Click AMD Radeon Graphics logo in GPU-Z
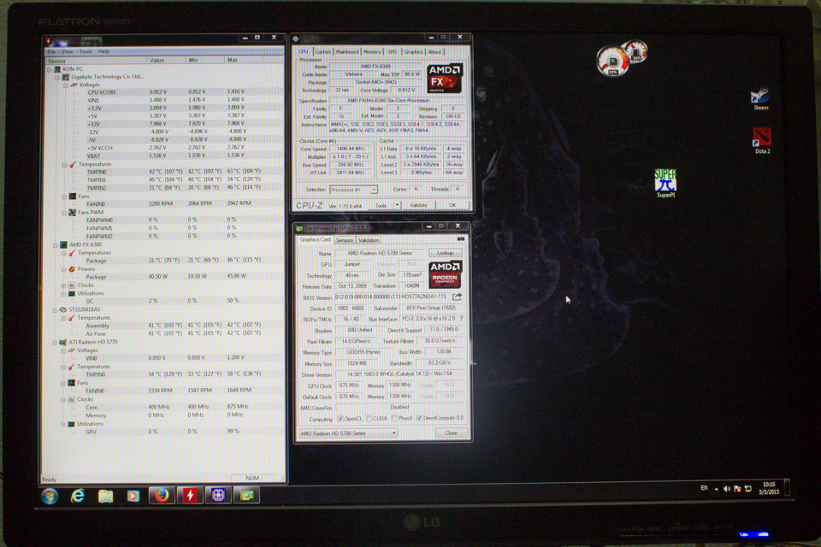The width and height of the screenshot is (821, 547). point(445,275)
